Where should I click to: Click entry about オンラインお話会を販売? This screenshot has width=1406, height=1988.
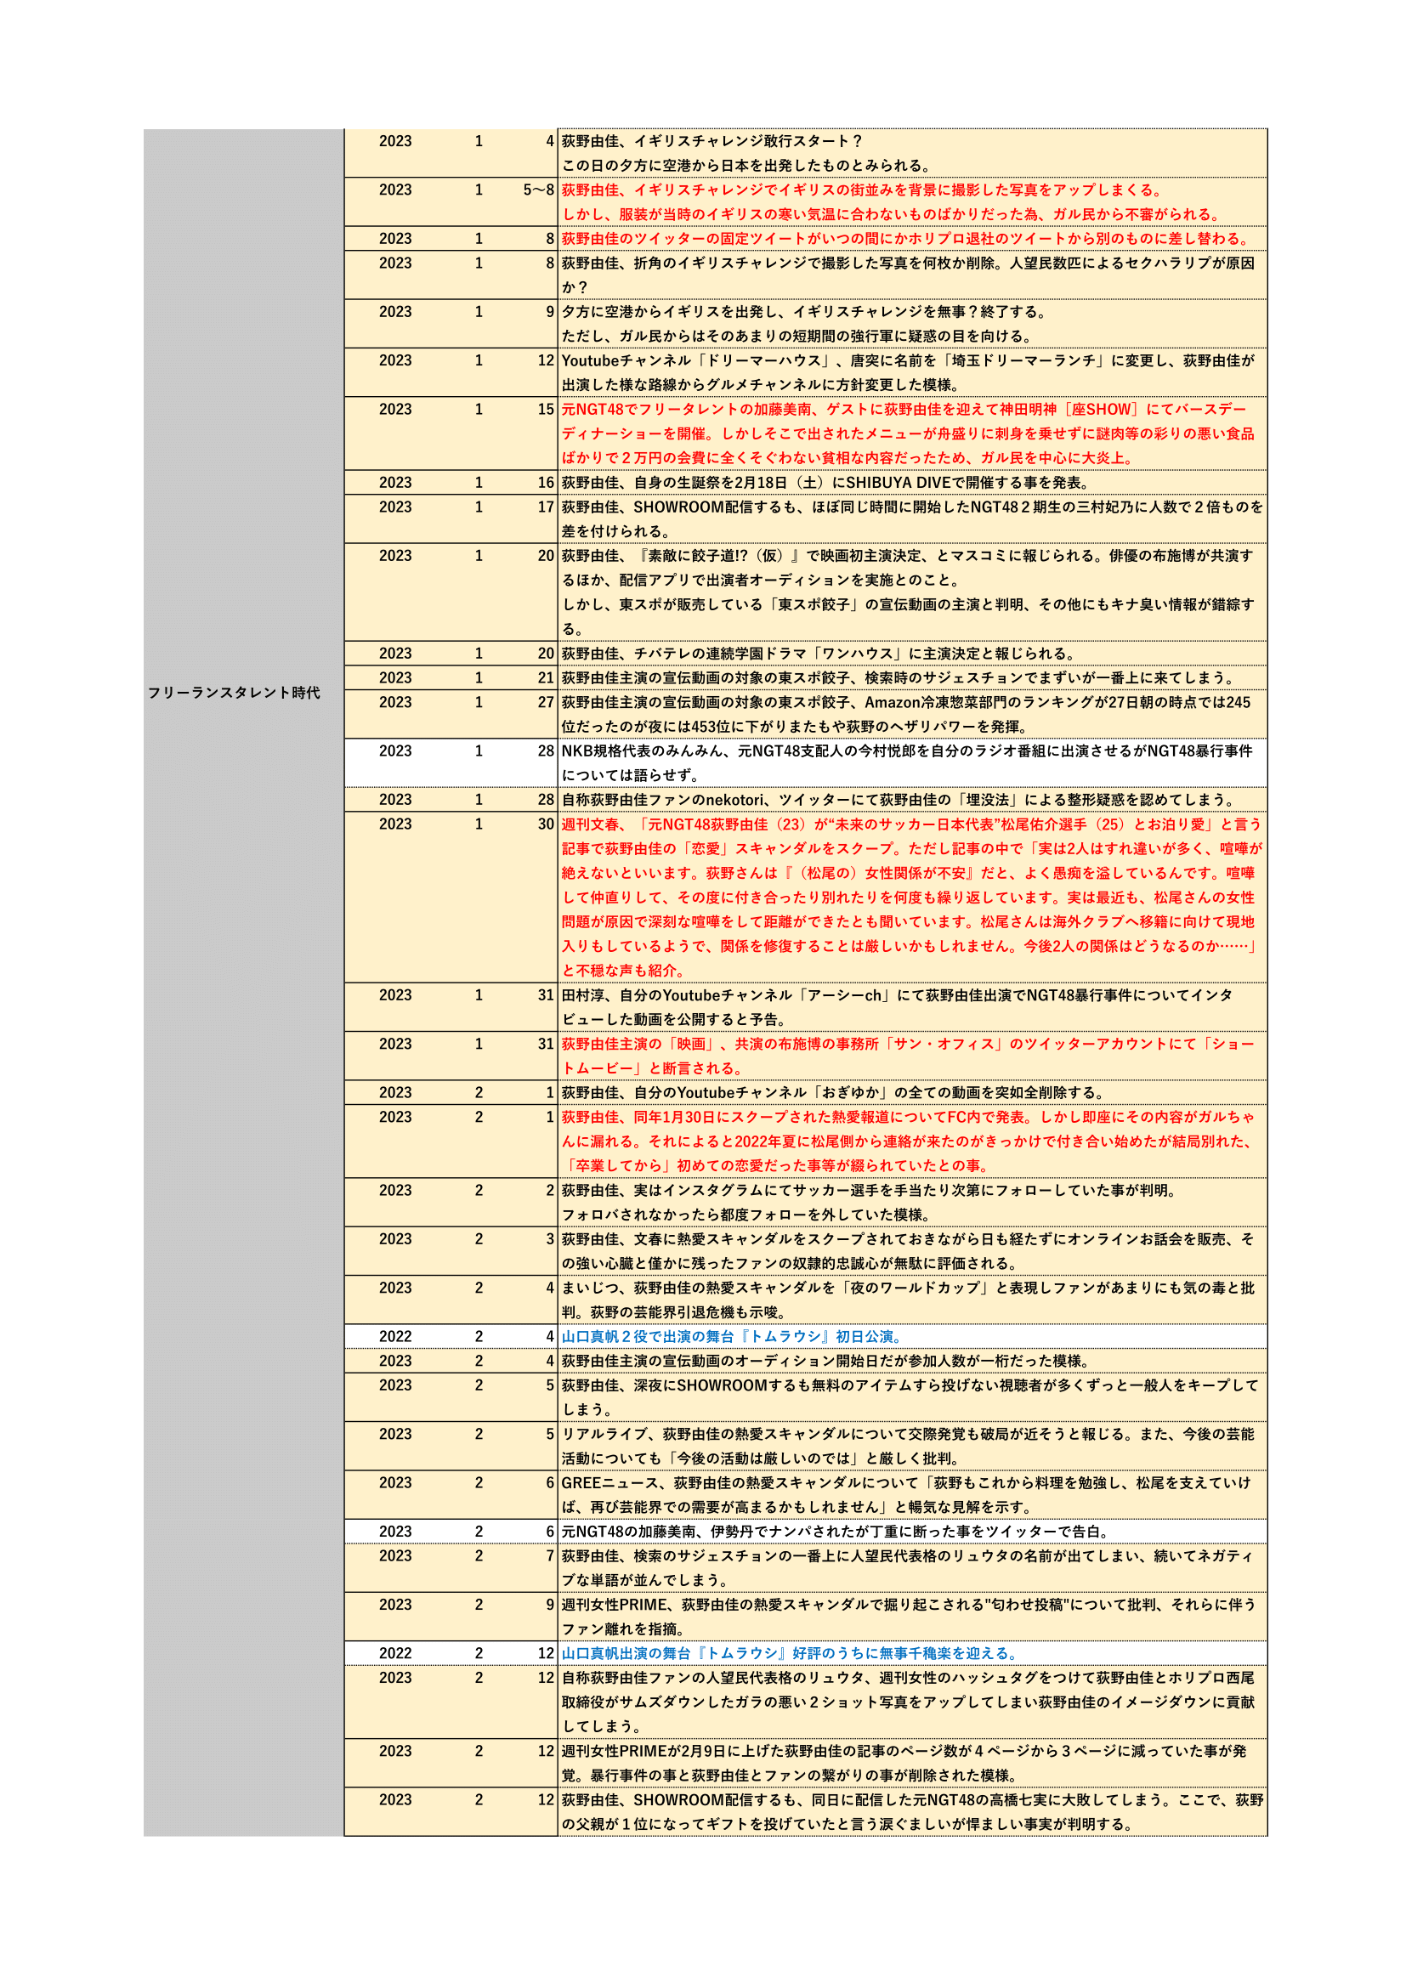[x=912, y=1251]
